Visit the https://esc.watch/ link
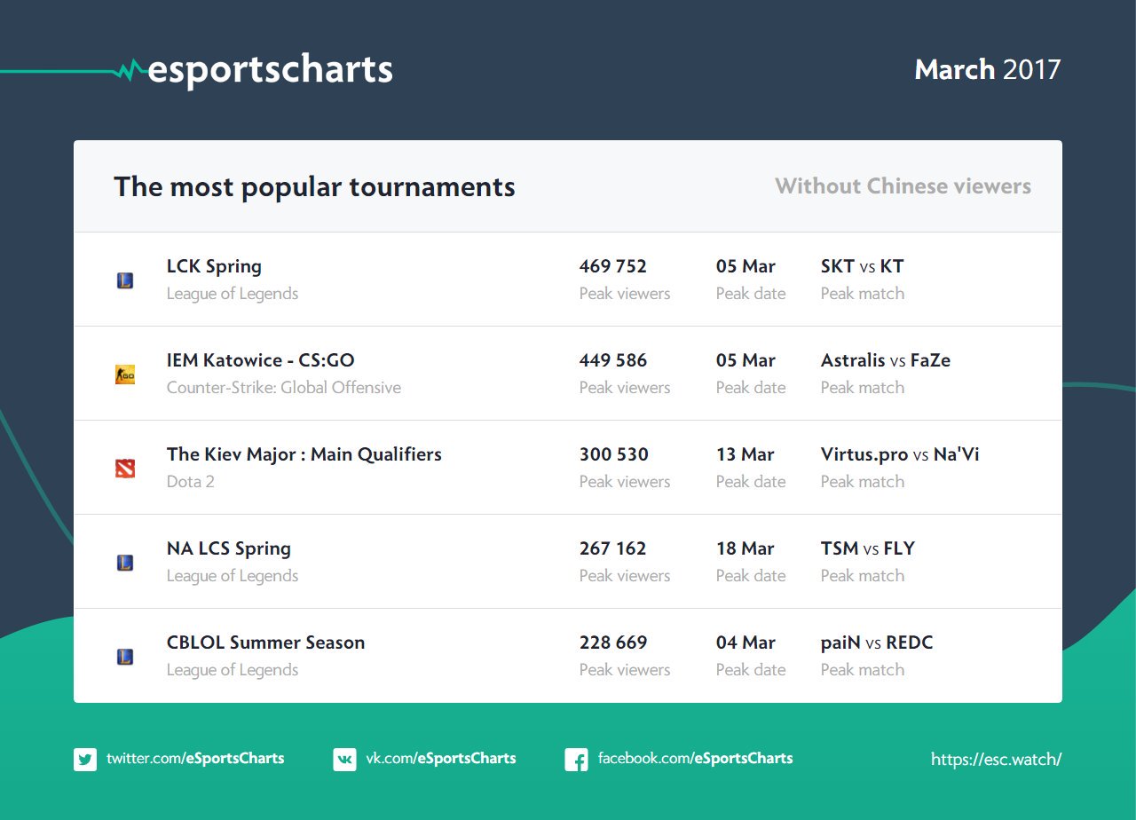 (x=996, y=760)
